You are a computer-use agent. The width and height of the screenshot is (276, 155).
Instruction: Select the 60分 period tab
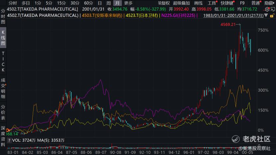(x=88, y=3)
